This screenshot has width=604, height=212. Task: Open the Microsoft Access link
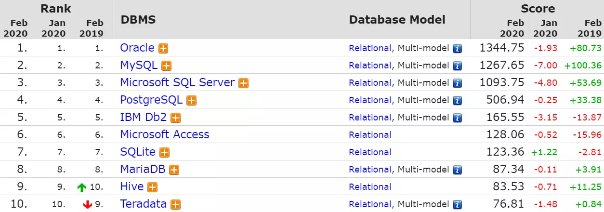pos(165,135)
